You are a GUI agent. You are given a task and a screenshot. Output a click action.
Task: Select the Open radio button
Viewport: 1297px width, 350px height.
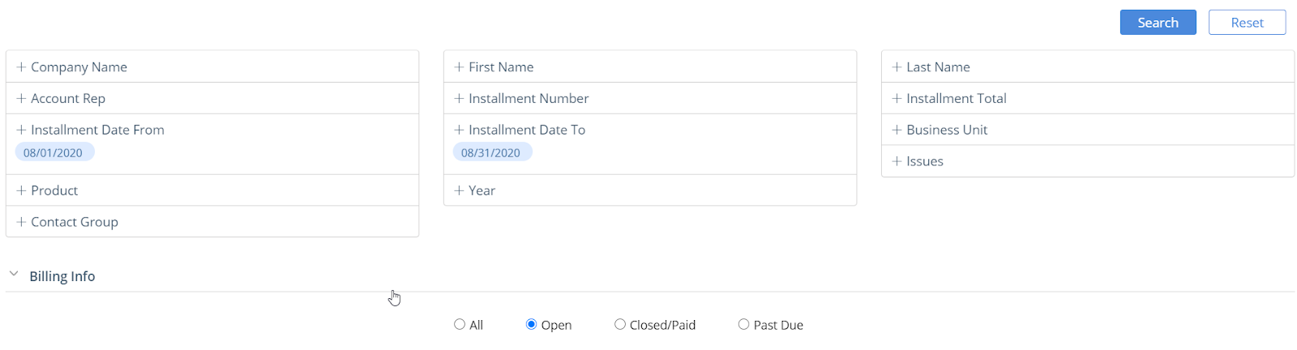tap(531, 324)
